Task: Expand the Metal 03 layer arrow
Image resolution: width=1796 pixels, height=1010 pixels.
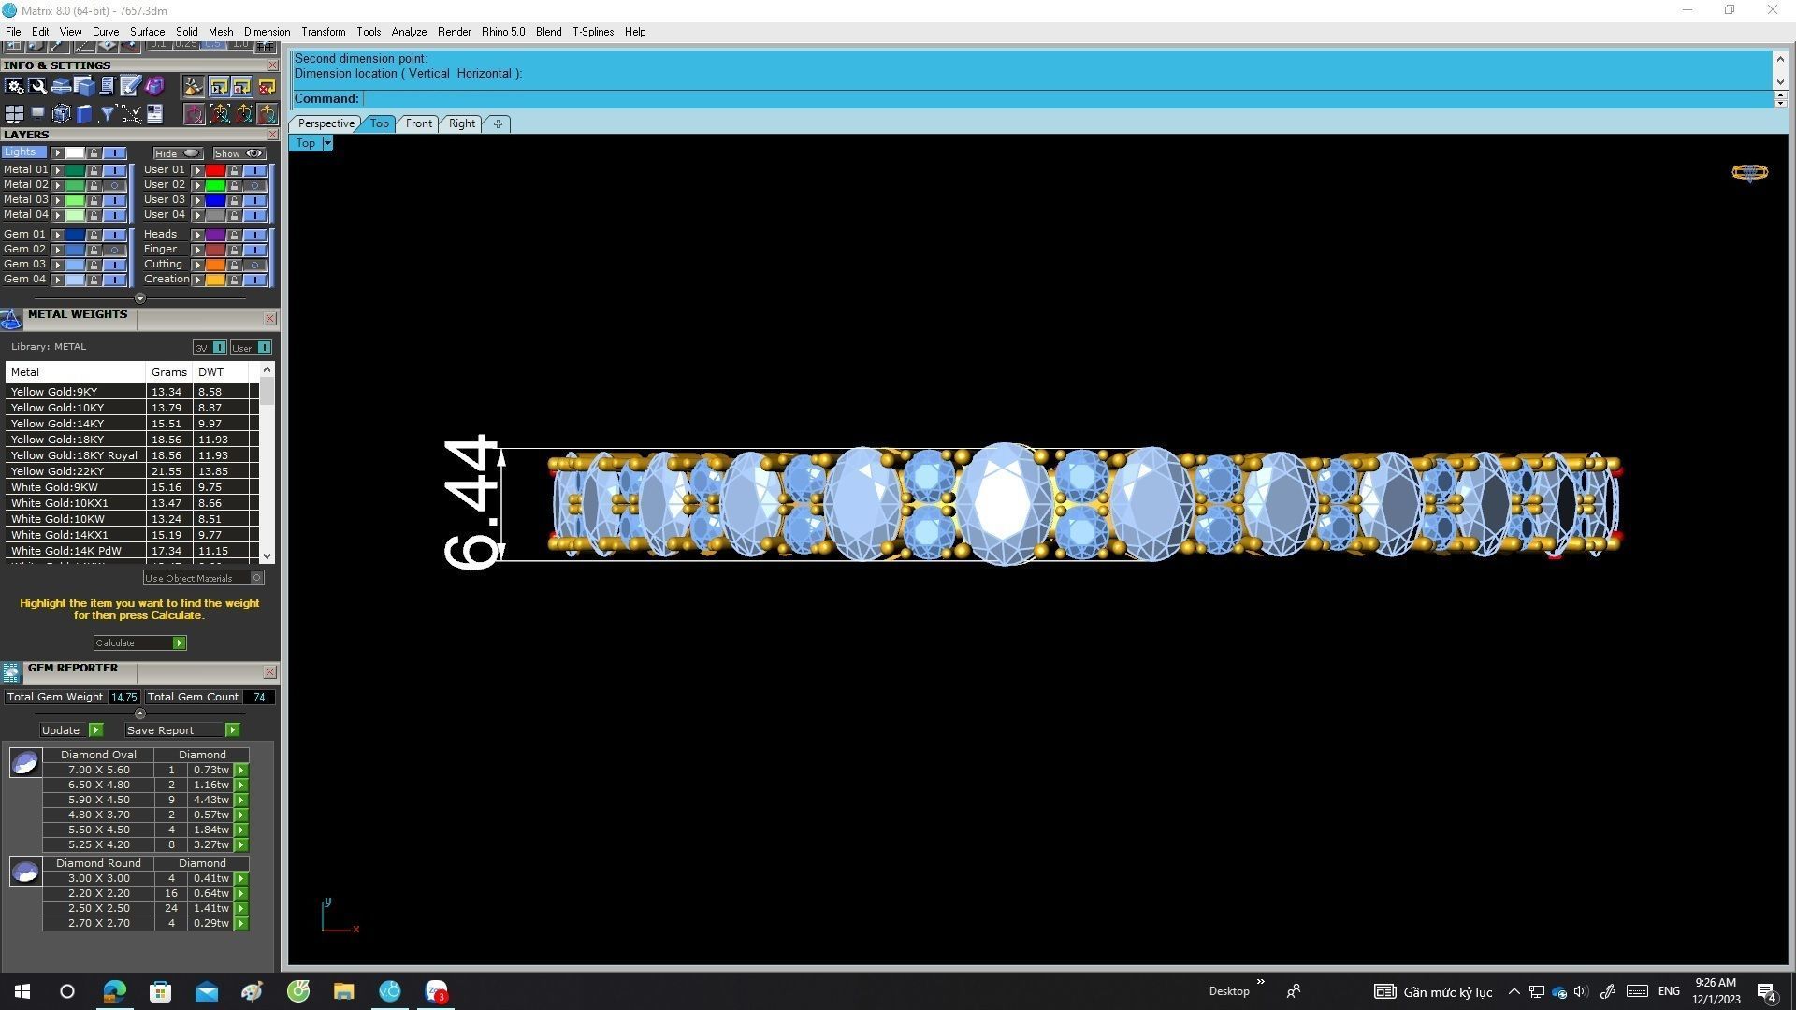Action: (x=57, y=200)
